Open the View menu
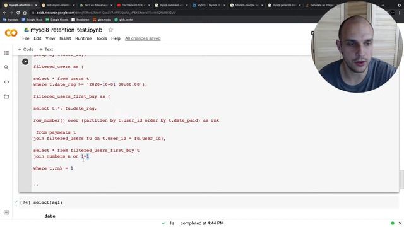The image size is (404, 227). pos(50,38)
